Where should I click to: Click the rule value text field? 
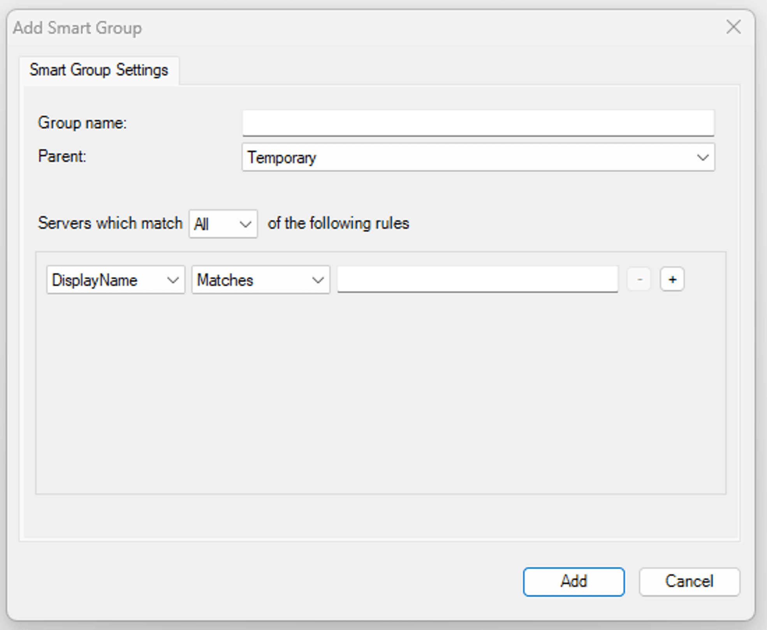[477, 279]
